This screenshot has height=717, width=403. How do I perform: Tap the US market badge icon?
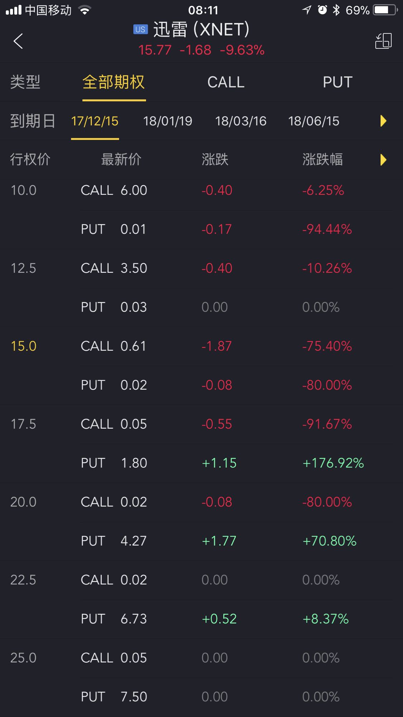tap(140, 29)
